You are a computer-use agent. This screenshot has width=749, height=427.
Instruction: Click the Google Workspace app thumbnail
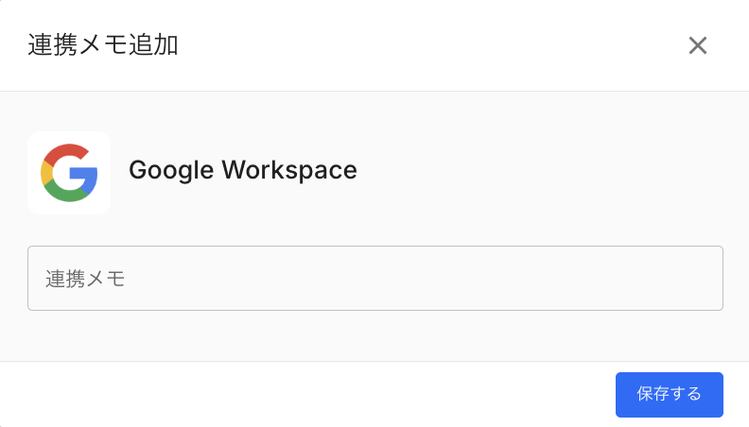coord(69,173)
